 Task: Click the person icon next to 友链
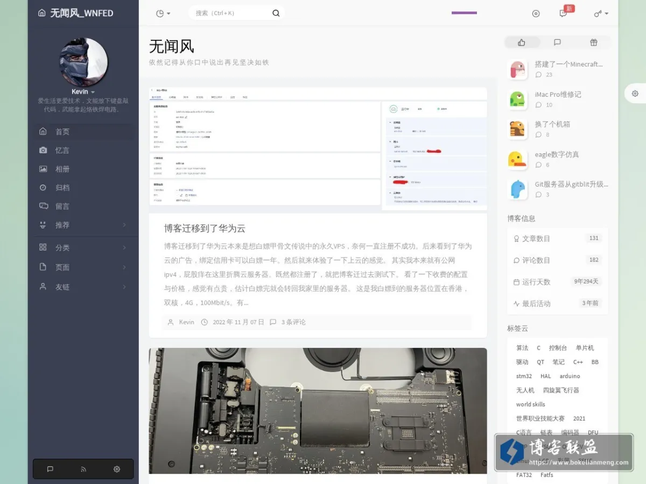(x=43, y=287)
